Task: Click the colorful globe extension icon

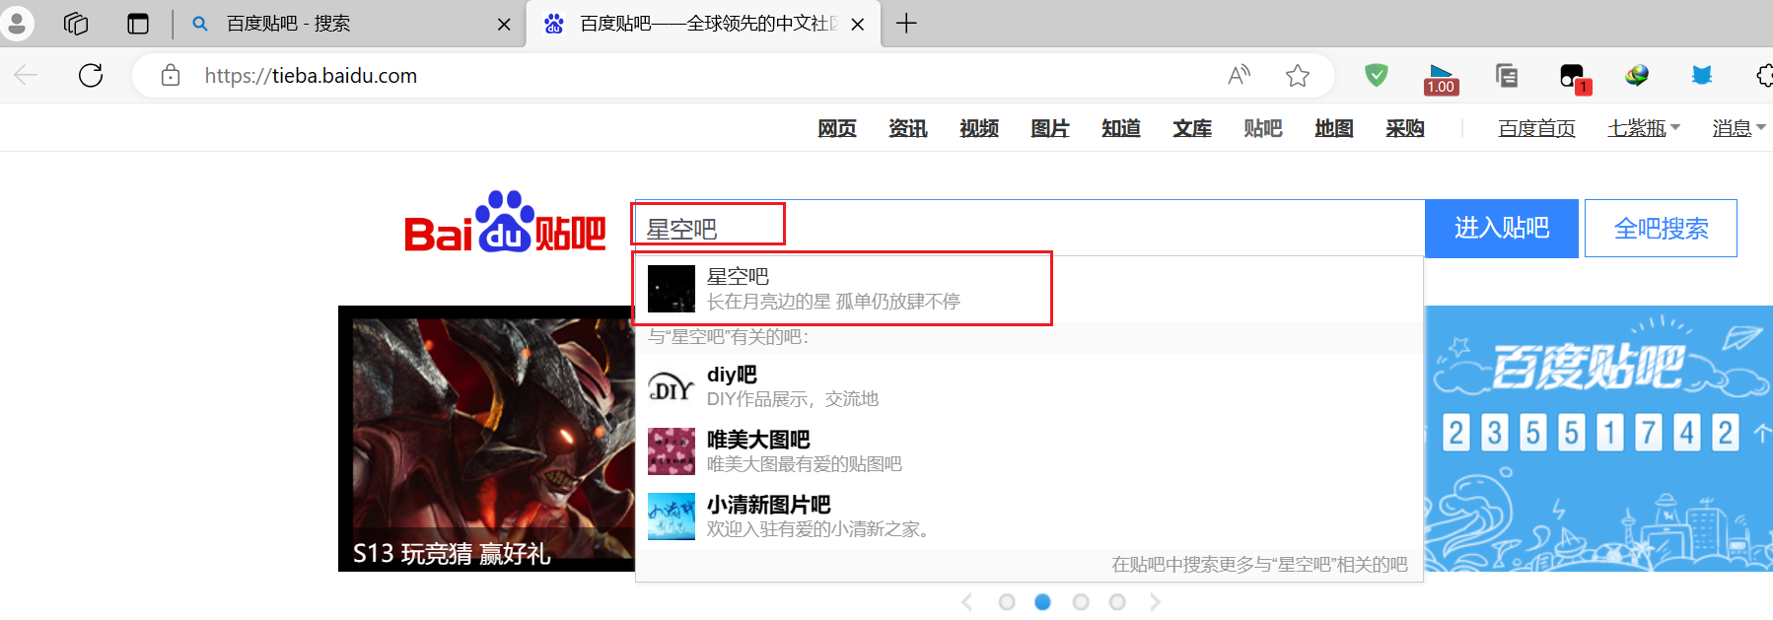Action: coord(1637,75)
